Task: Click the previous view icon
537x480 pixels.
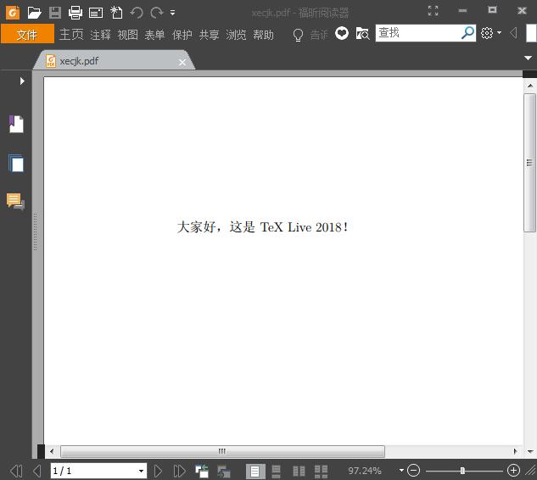Action: coord(202,472)
